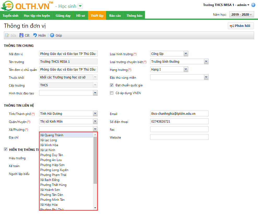
Task: Select Xã Lạc Long from the list
Action: click(x=66, y=140)
